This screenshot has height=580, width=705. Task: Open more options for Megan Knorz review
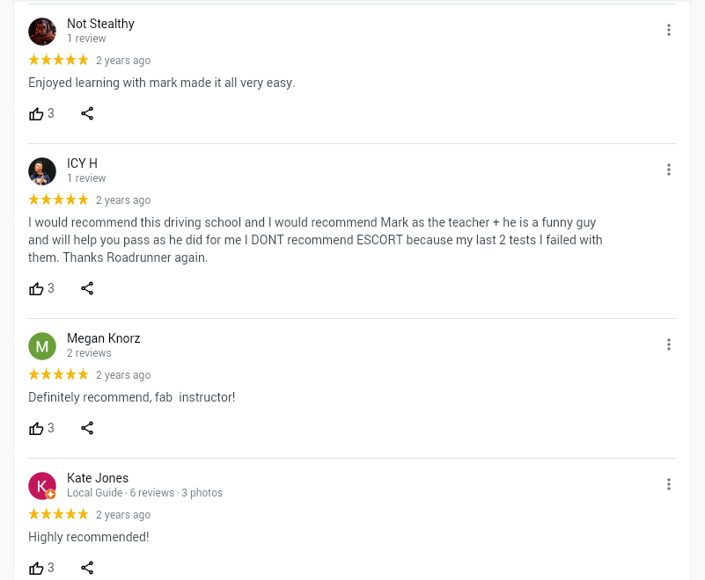[669, 344]
